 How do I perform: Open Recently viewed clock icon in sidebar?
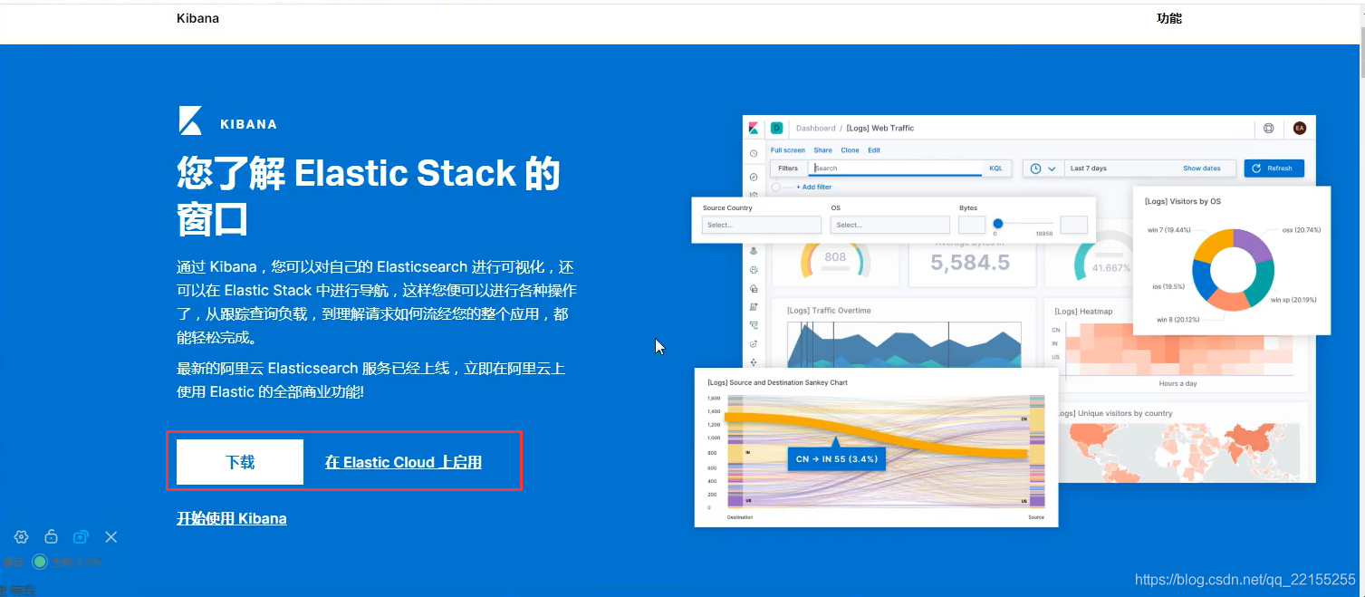[x=754, y=153]
